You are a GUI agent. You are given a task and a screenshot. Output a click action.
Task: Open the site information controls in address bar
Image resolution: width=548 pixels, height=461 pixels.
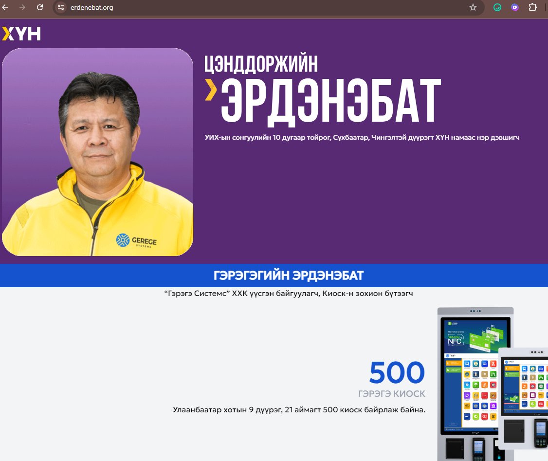(x=60, y=7)
